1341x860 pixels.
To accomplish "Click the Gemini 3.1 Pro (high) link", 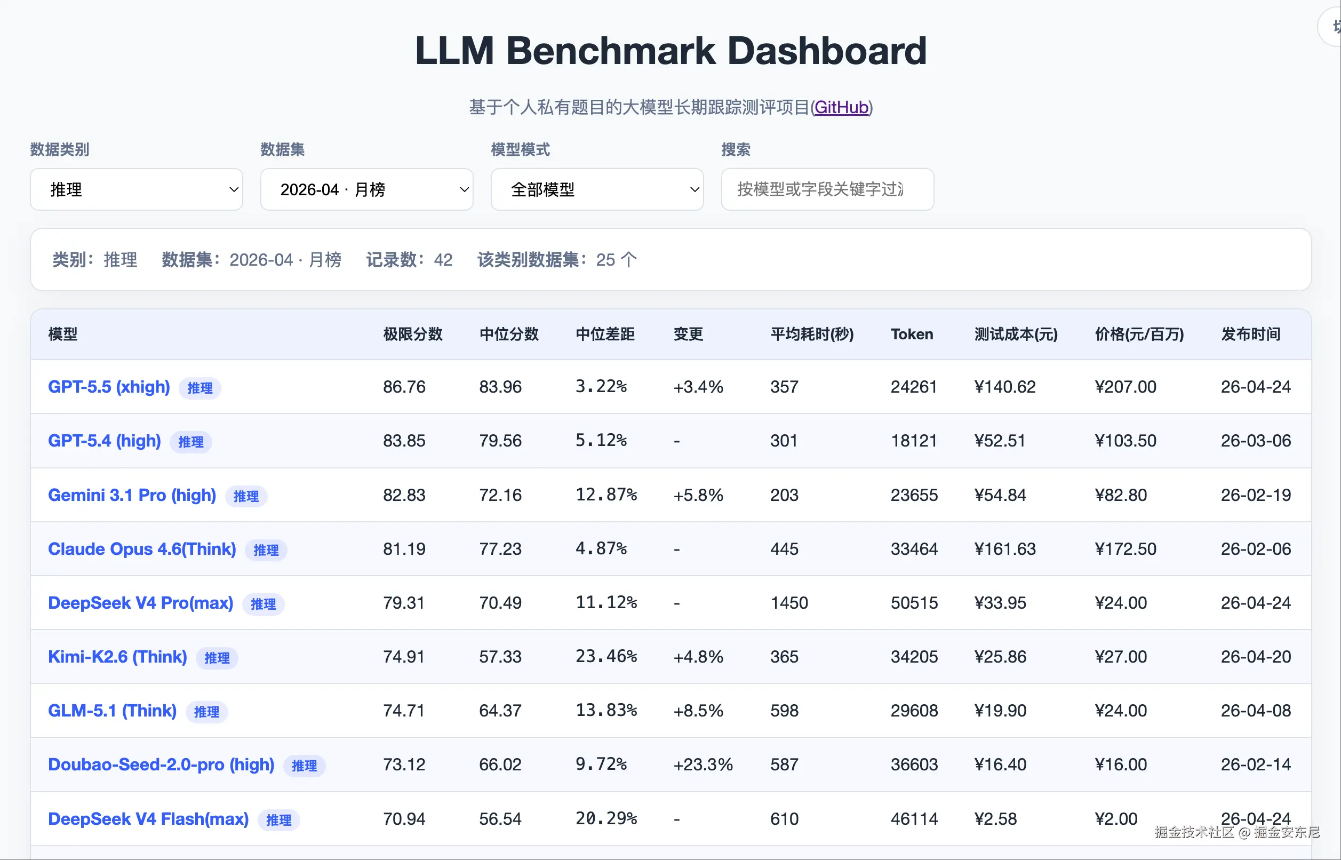I will (132, 495).
